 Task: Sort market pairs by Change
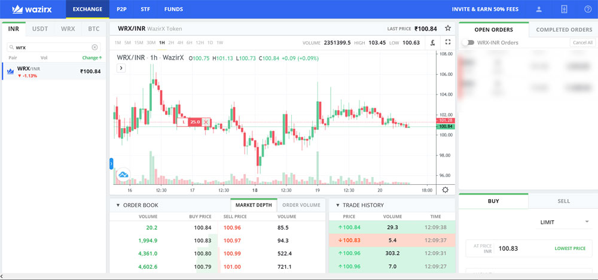92,58
